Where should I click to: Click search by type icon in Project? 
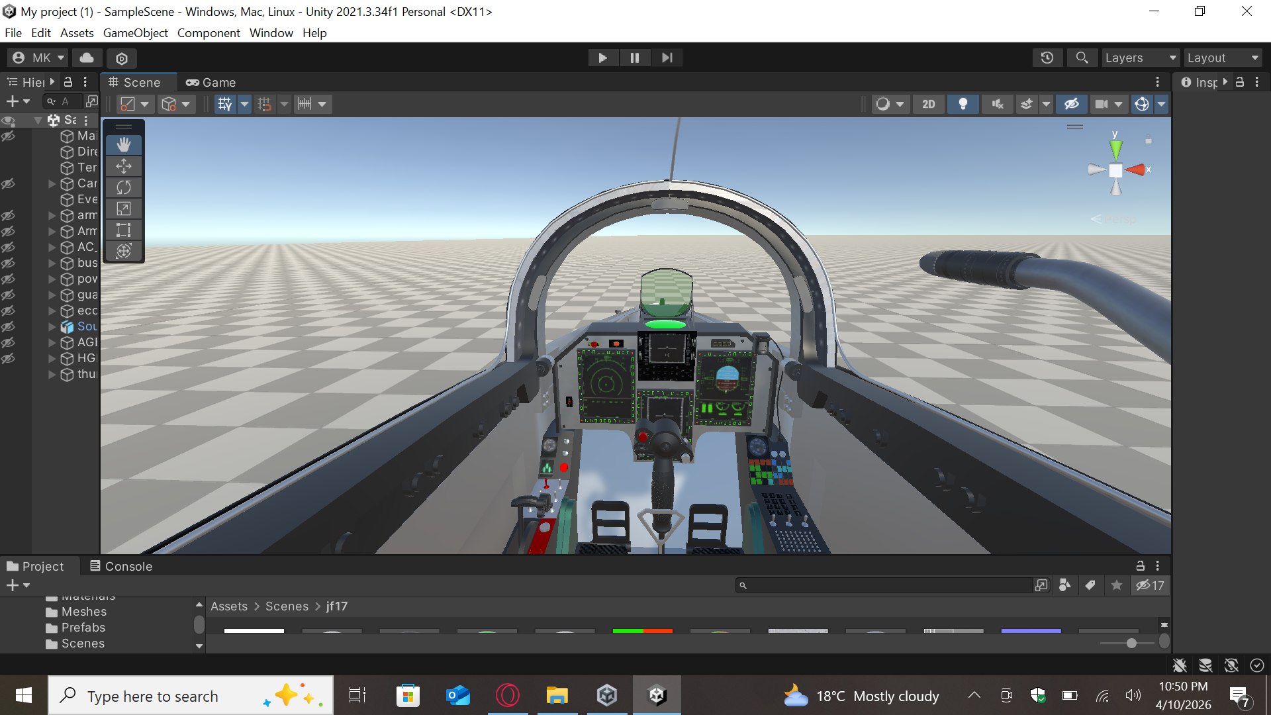[1065, 585]
